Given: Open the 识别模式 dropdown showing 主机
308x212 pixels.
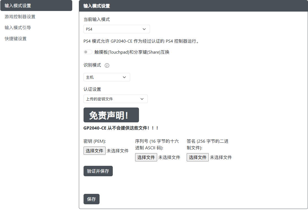Looking at the screenshot, I should (106, 77).
